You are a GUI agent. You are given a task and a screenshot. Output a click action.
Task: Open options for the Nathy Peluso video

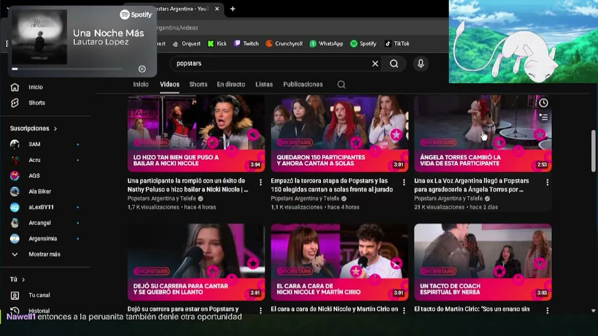tap(261, 182)
